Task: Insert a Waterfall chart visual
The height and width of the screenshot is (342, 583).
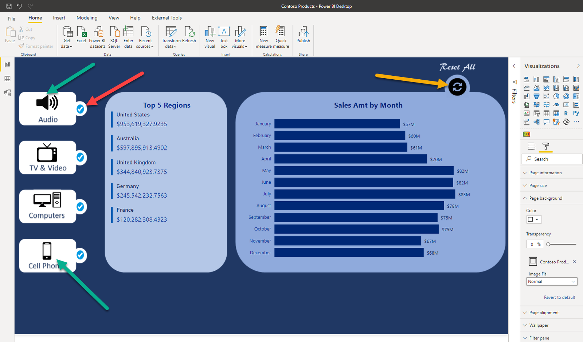Action: (x=527, y=96)
